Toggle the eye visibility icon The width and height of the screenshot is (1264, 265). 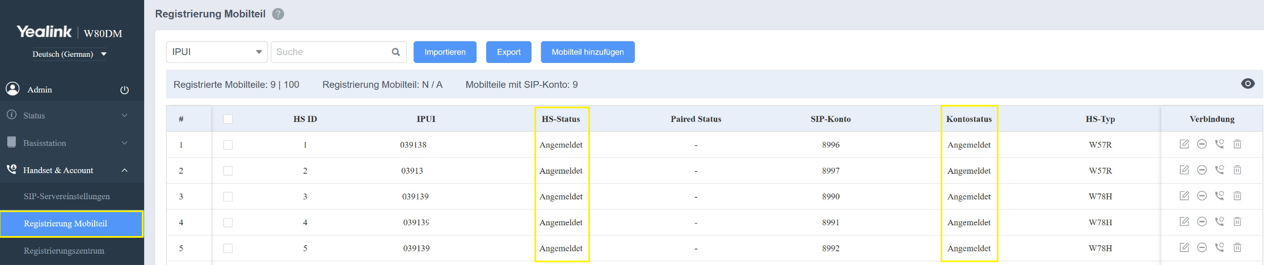(1248, 84)
